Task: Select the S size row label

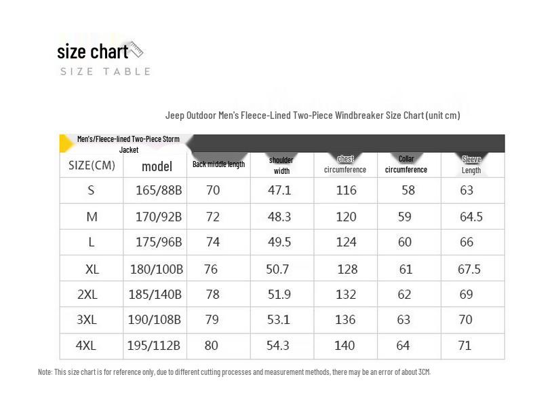Action: click(x=91, y=190)
